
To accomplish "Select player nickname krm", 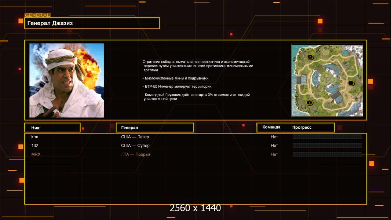I will coord(34,137).
